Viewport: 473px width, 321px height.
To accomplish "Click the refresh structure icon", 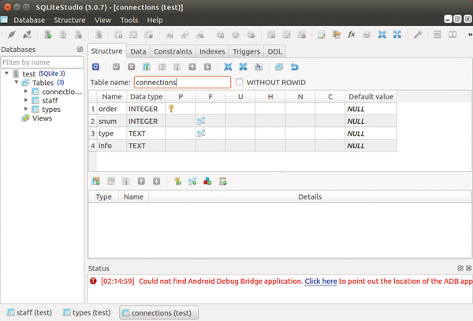I will tap(96, 67).
